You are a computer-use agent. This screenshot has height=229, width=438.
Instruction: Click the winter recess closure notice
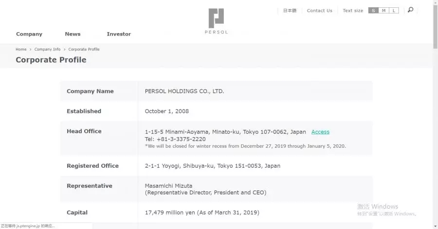[x=245, y=146]
